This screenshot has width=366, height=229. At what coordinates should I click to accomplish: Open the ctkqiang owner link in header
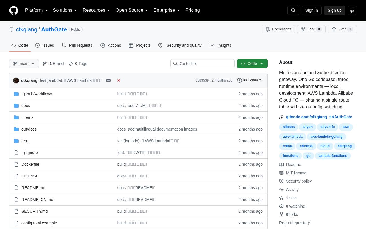[27, 29]
